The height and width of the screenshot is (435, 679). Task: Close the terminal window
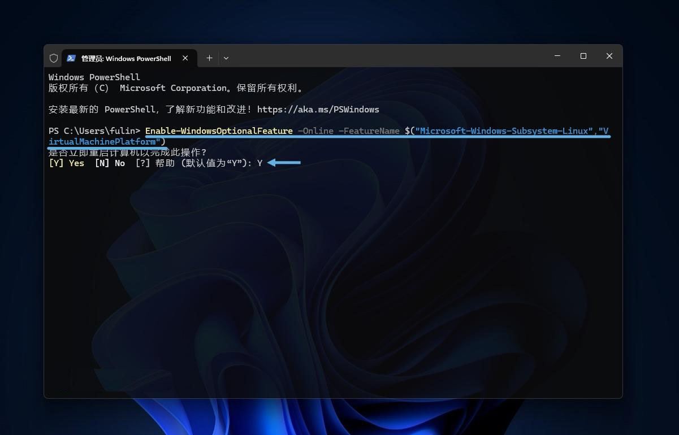[x=609, y=56]
